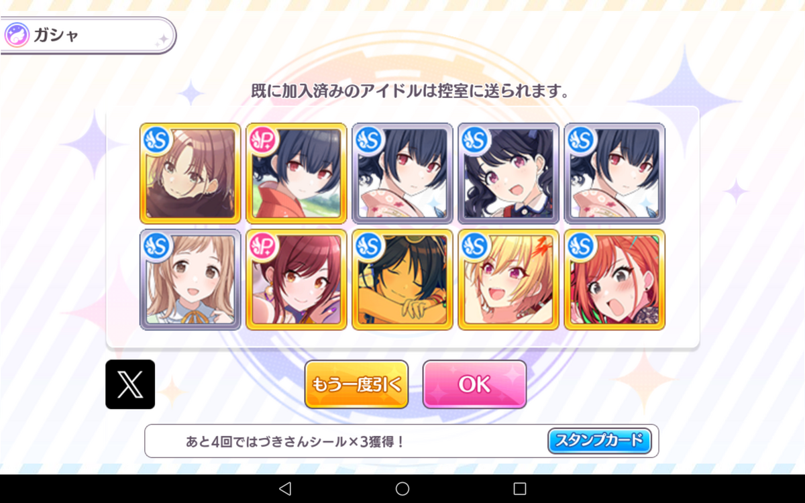The width and height of the screenshot is (805, 503).
Task: Tap the stamp progress banner text
Action: (295, 441)
